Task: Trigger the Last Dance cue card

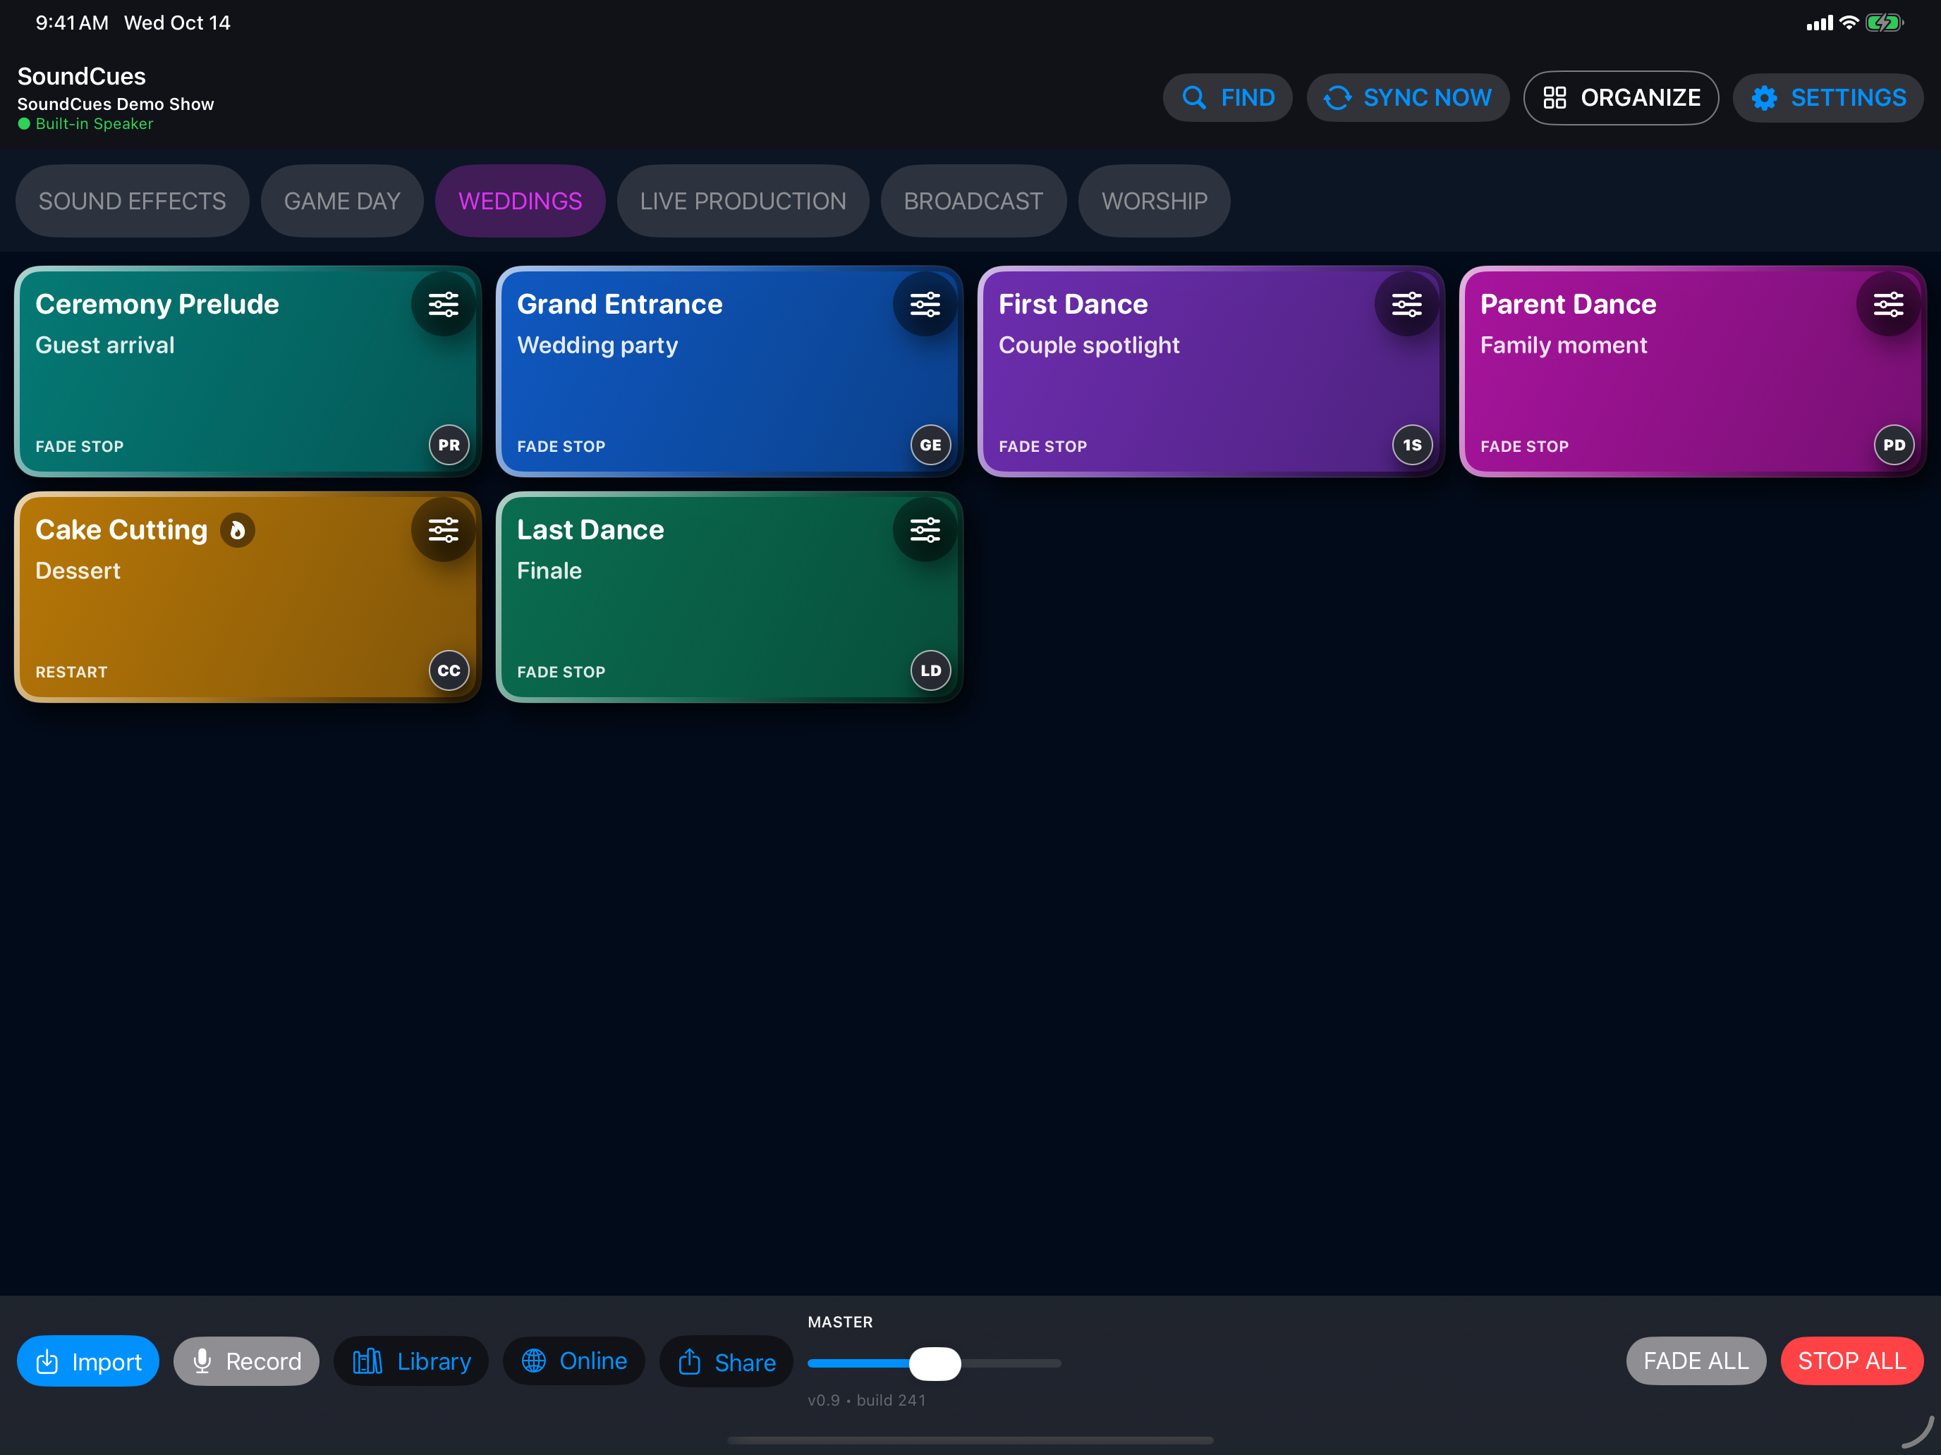Action: (x=729, y=597)
